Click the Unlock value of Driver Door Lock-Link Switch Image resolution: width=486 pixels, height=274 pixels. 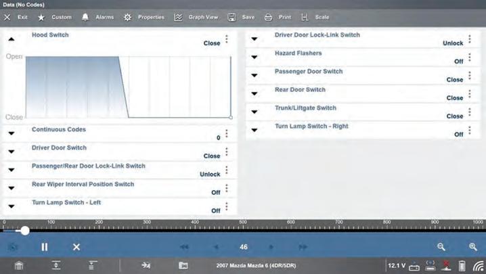click(453, 43)
